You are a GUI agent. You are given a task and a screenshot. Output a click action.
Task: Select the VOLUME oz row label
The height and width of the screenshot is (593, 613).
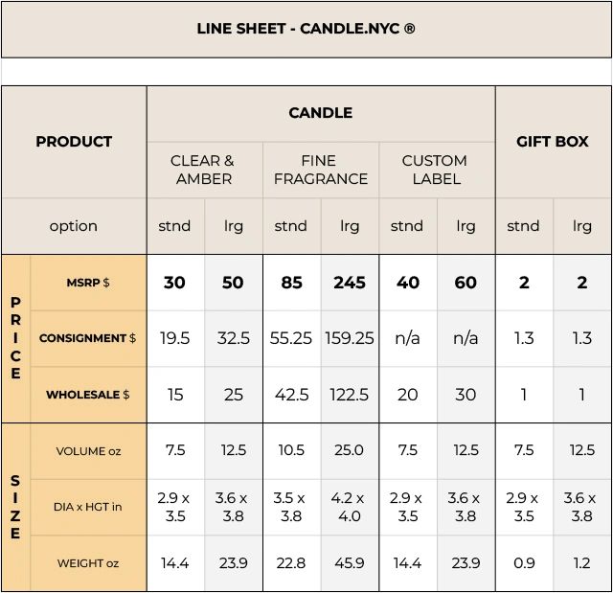pyautogui.click(x=87, y=451)
